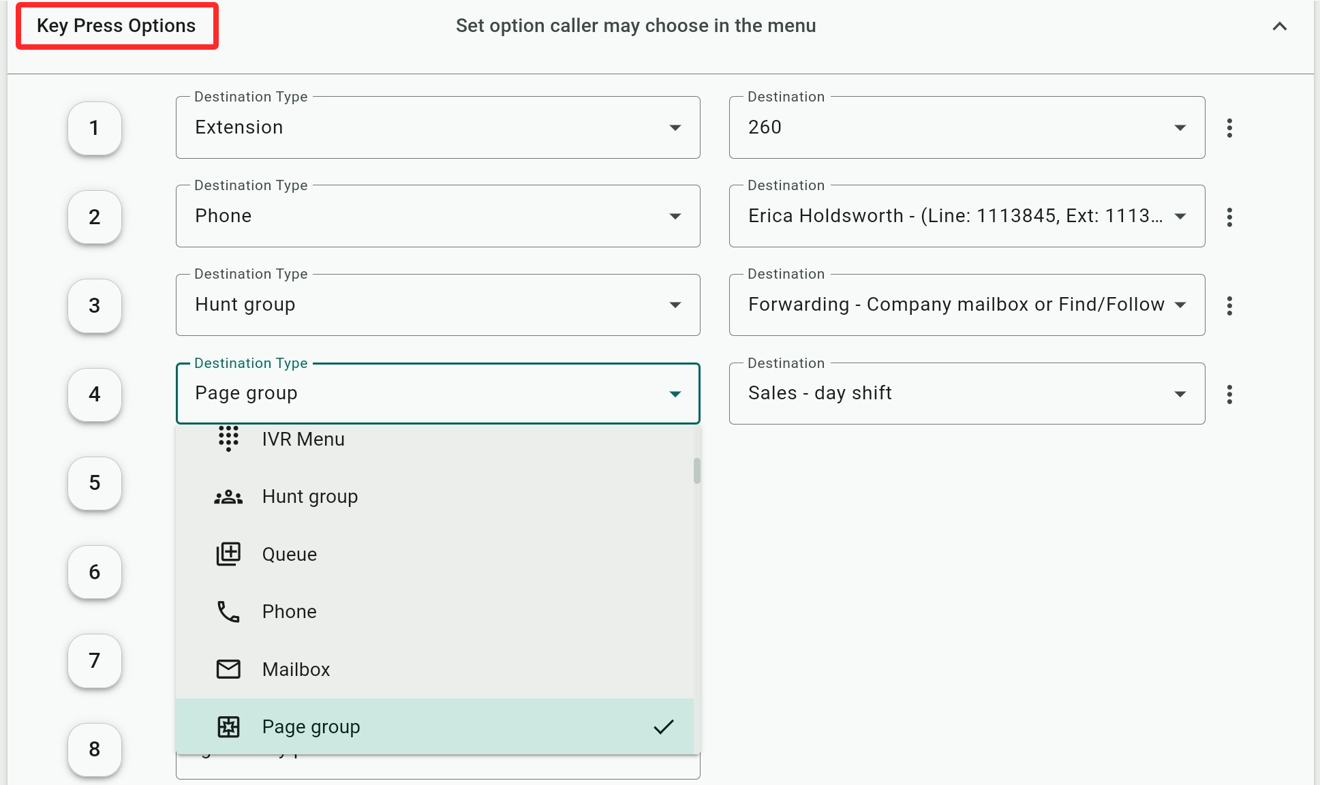Choose Hunt group option in the list

click(x=310, y=497)
